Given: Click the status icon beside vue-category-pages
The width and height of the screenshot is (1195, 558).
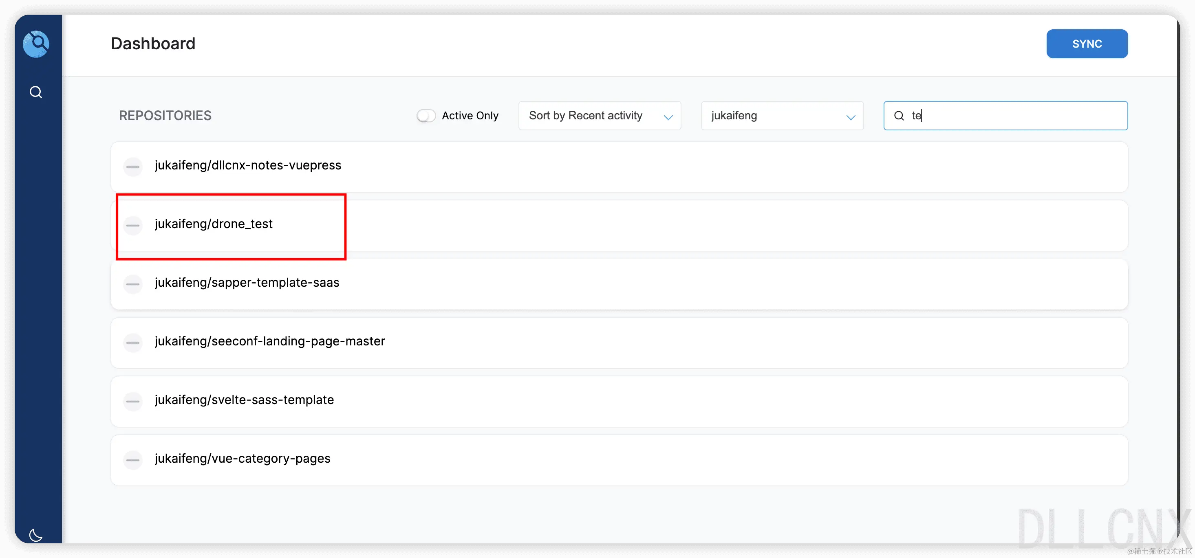Looking at the screenshot, I should click(133, 460).
